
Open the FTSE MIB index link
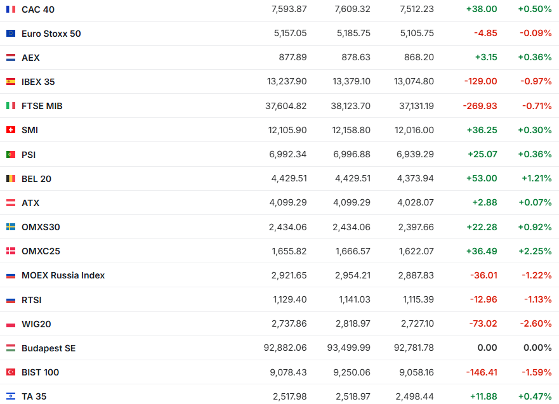[42, 106]
